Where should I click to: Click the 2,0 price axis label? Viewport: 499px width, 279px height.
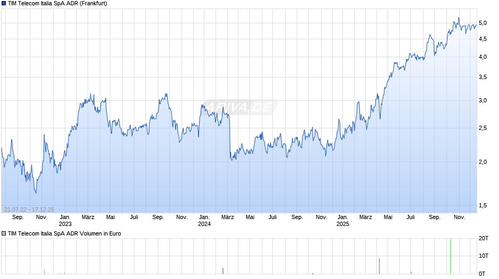coord(483,162)
